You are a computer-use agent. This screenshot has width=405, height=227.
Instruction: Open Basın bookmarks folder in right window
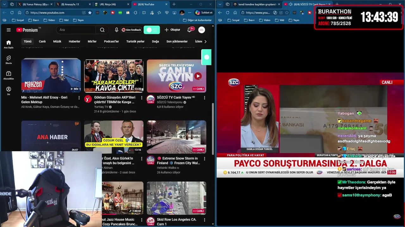pos(249,20)
